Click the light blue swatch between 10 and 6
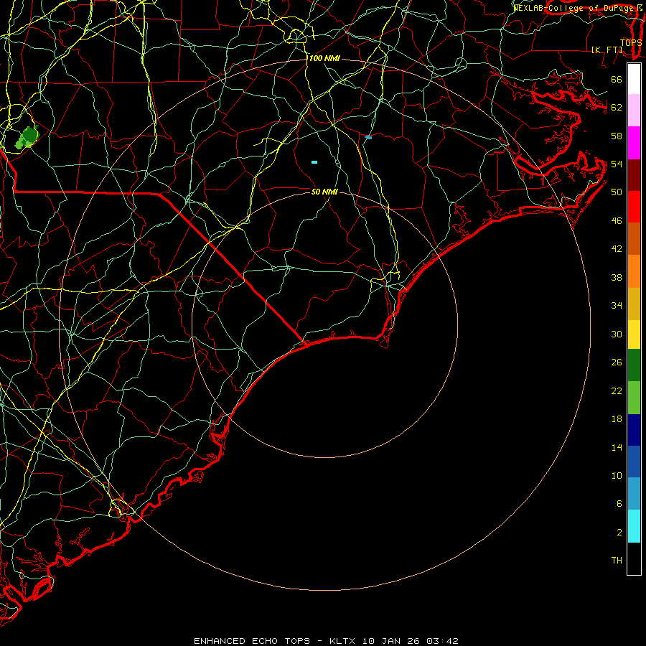 pyautogui.click(x=634, y=494)
